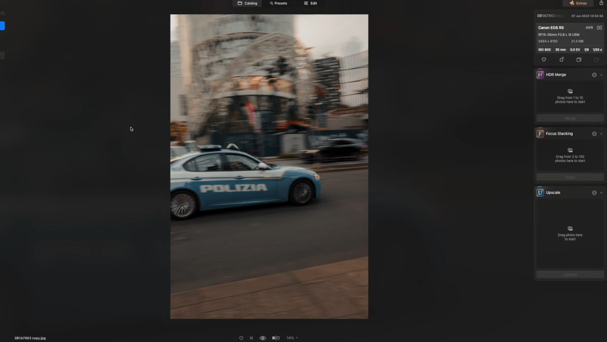Click the 07 Jun 2023 date stamp
The width and height of the screenshot is (607, 342).
tap(587, 16)
